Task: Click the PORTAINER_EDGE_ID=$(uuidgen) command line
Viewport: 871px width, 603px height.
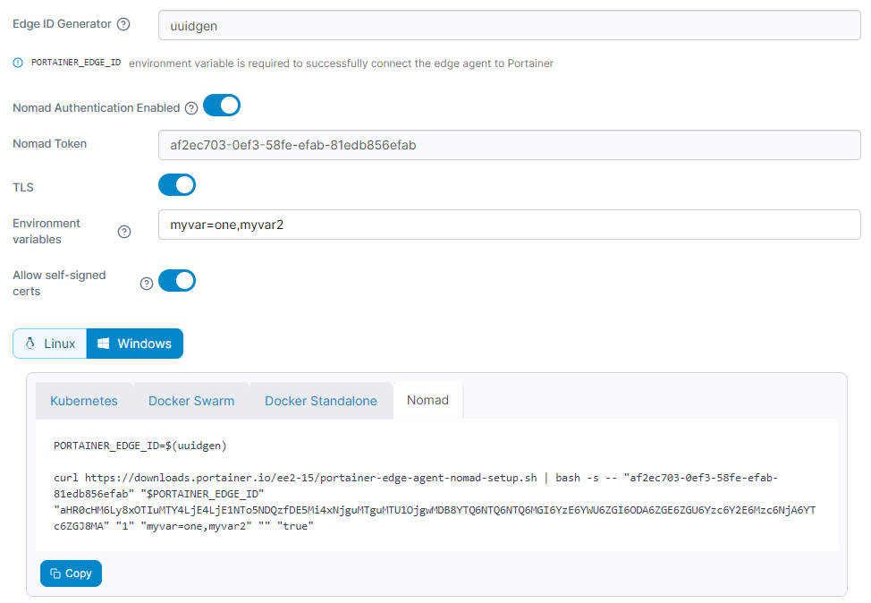Action: [x=140, y=446]
